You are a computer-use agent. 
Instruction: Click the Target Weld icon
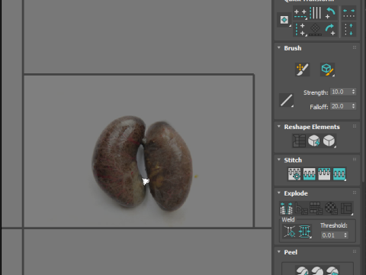click(x=290, y=231)
